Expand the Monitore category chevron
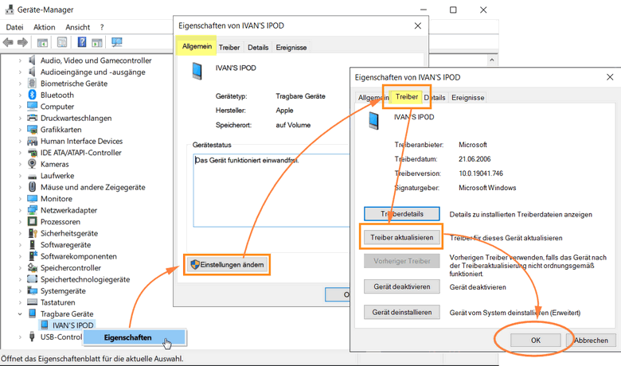Image resolution: width=621 pixels, height=366 pixels. click(20, 199)
